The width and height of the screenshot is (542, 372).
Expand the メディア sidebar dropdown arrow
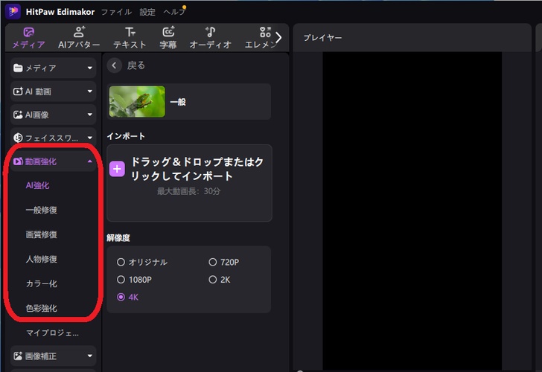pos(90,68)
